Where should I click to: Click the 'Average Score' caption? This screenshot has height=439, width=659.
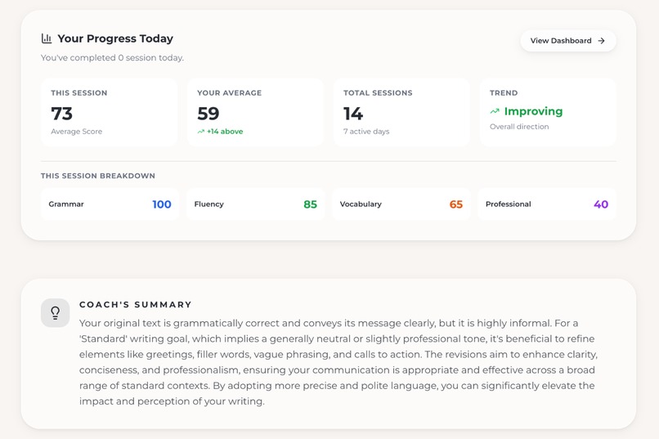(x=77, y=132)
